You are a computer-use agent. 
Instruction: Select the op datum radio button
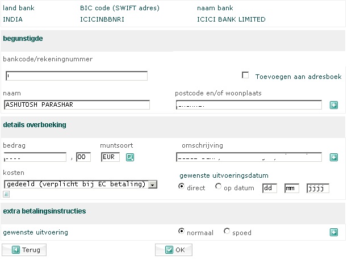point(219,187)
